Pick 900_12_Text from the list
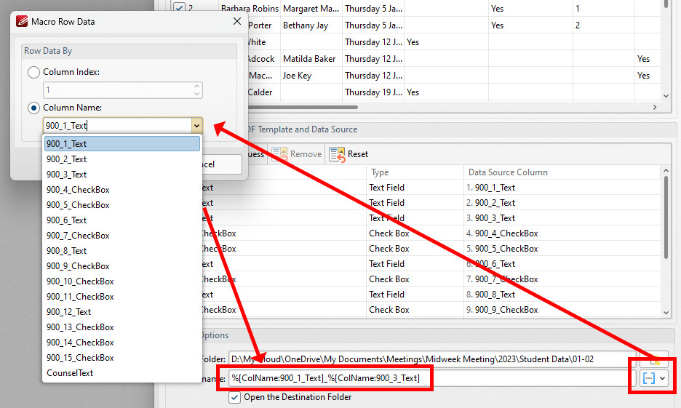681x408 pixels. [x=122, y=312]
